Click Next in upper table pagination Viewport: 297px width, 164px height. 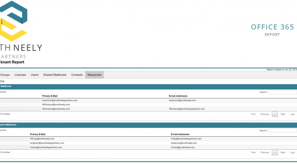[x=283, y=114]
